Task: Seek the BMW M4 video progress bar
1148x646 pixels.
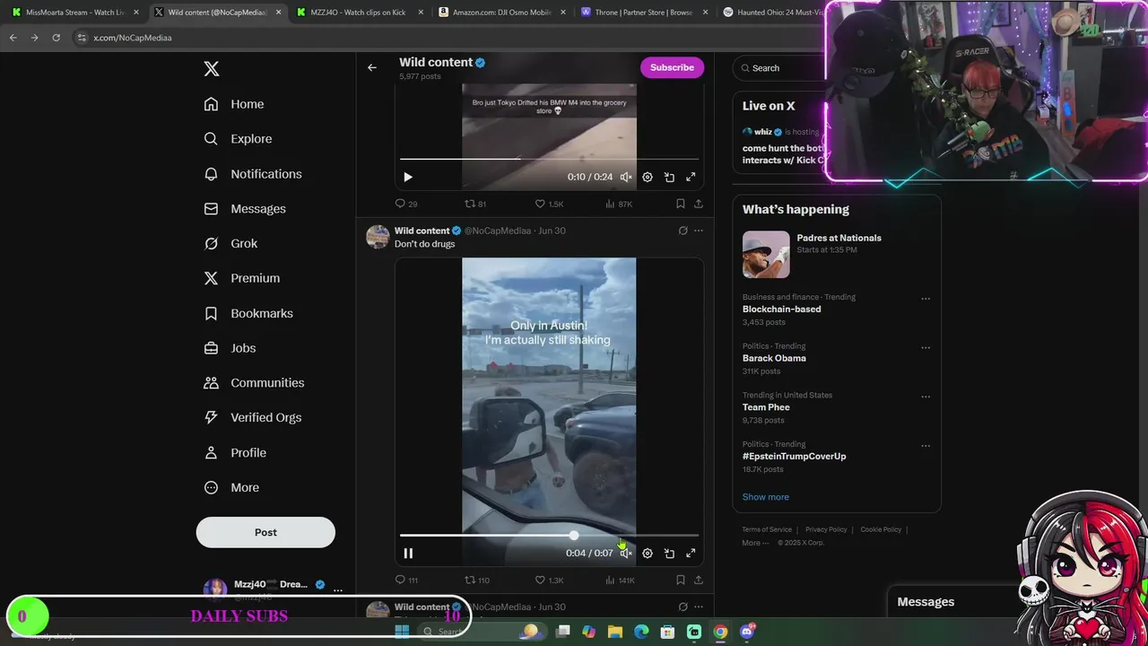Action: click(x=549, y=159)
